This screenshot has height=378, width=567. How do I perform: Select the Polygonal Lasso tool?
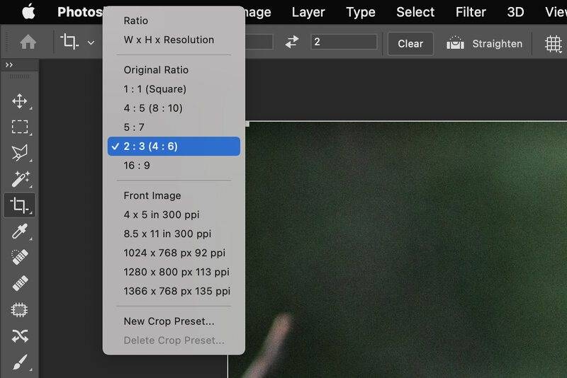[x=20, y=153]
